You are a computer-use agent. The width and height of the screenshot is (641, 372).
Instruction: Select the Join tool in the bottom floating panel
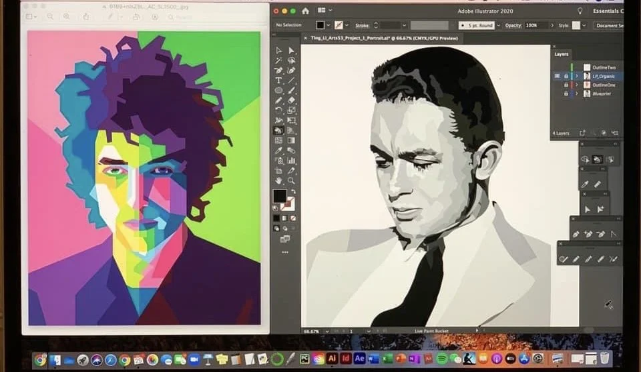coord(613,259)
